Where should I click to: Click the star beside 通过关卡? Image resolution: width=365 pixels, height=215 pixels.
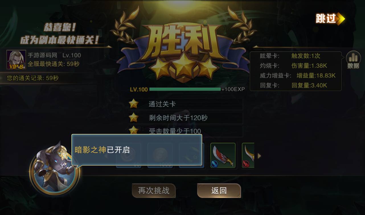[x=134, y=104]
